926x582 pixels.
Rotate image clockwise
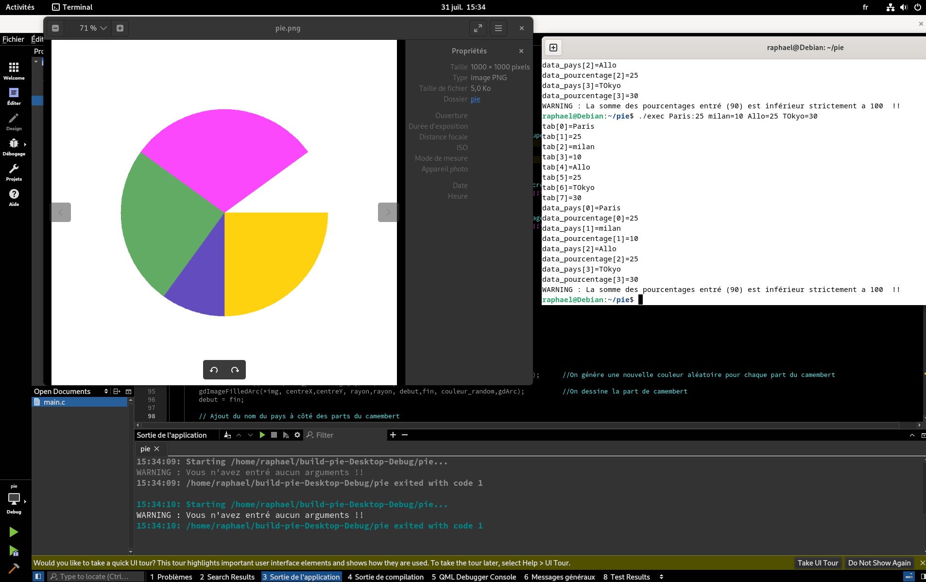(235, 370)
